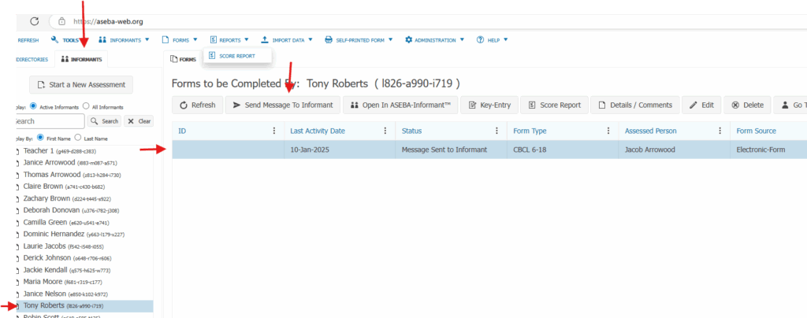Expand the Self-Printed Form dropdown arrow
807x318 pixels.
coord(391,39)
